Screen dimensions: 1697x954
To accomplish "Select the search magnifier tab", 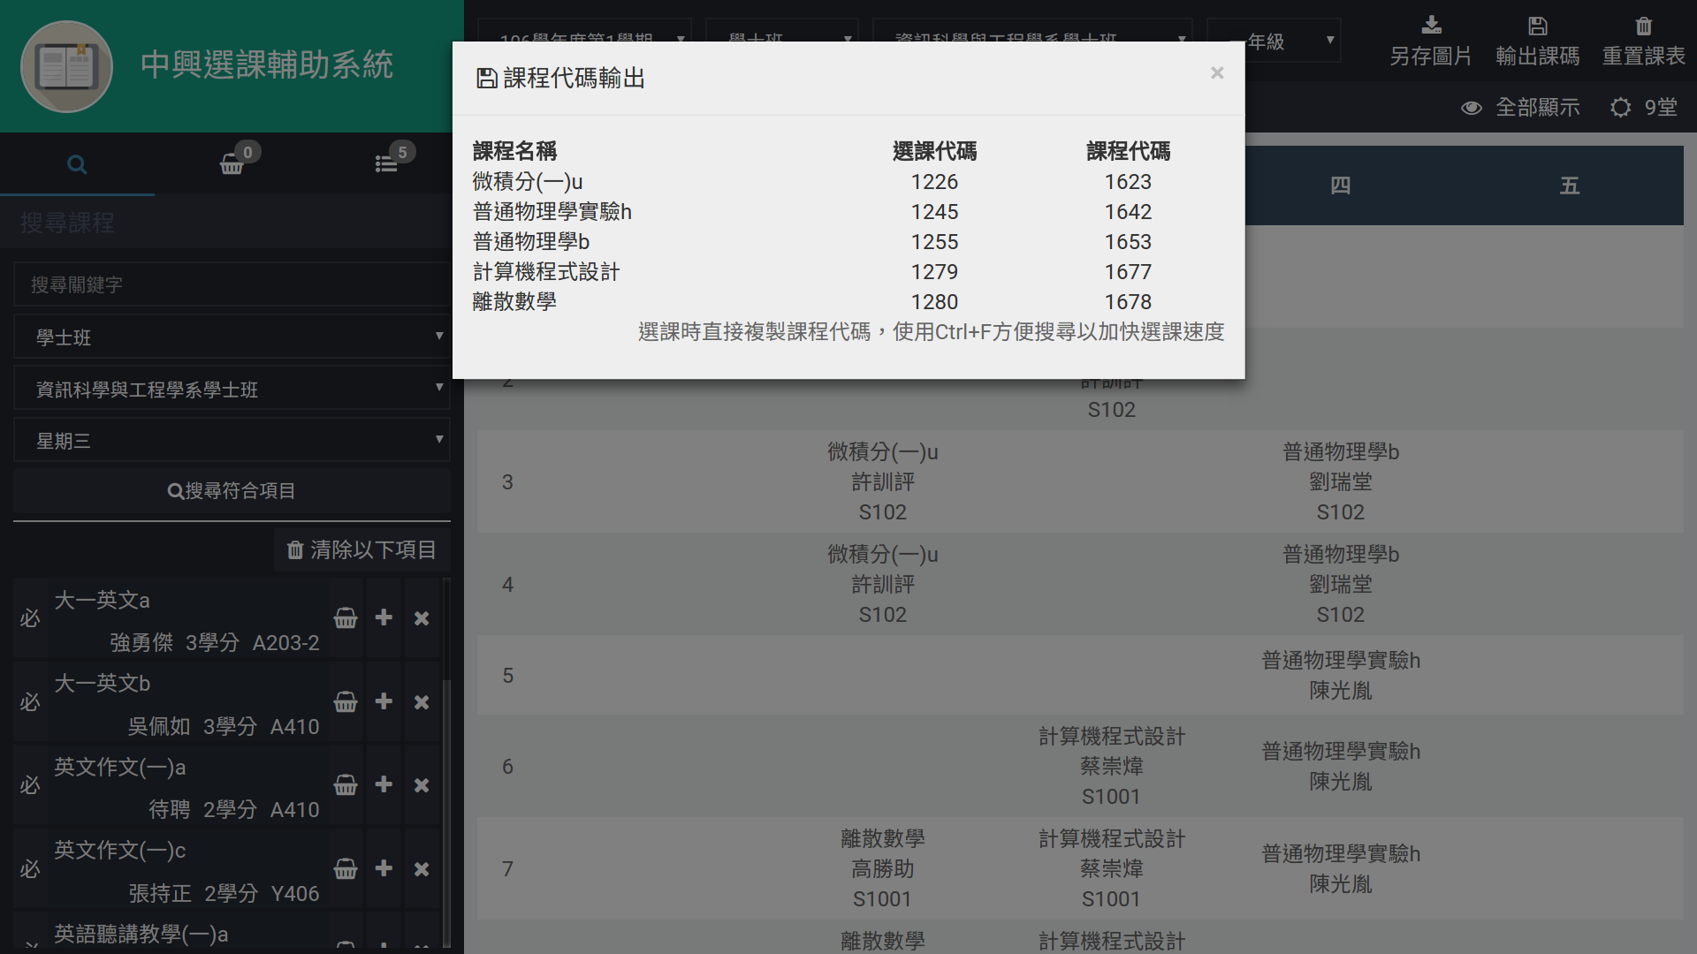I will (77, 164).
